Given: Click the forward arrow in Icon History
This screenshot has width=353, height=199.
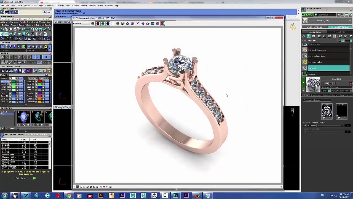Looking at the screenshot, I should coord(49,12).
